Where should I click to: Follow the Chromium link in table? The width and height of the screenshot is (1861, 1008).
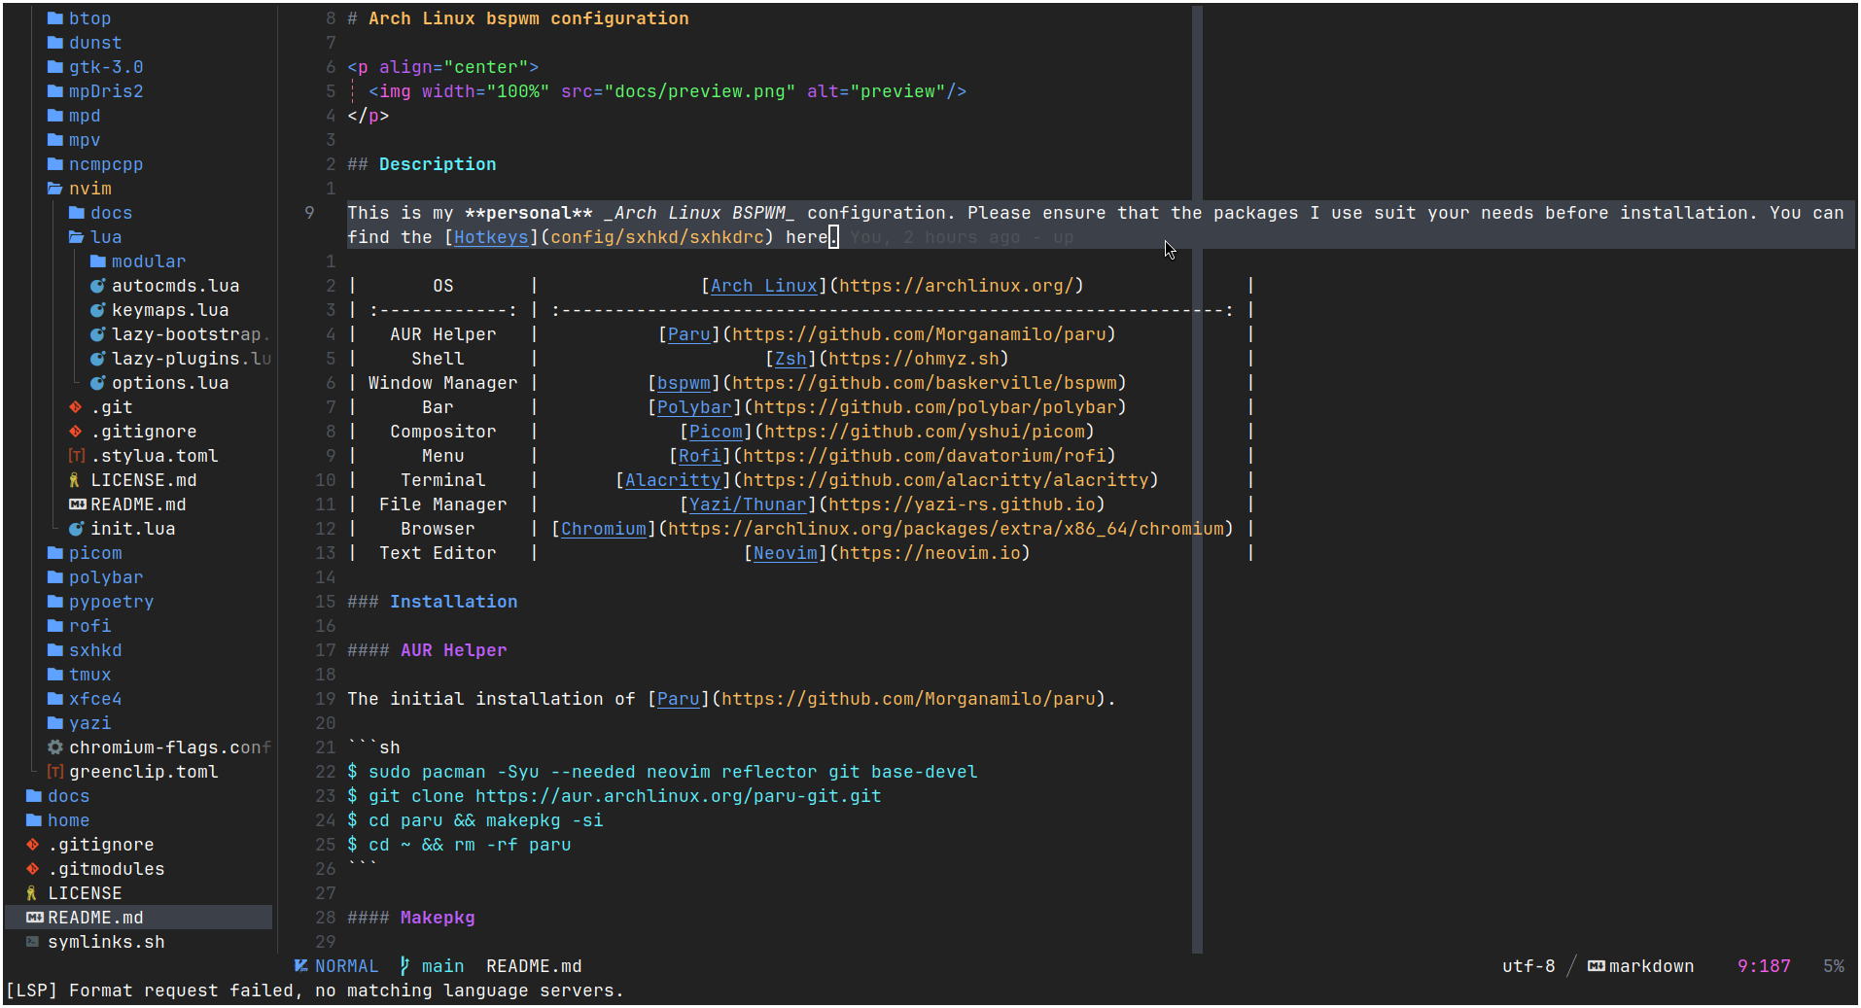point(604,529)
